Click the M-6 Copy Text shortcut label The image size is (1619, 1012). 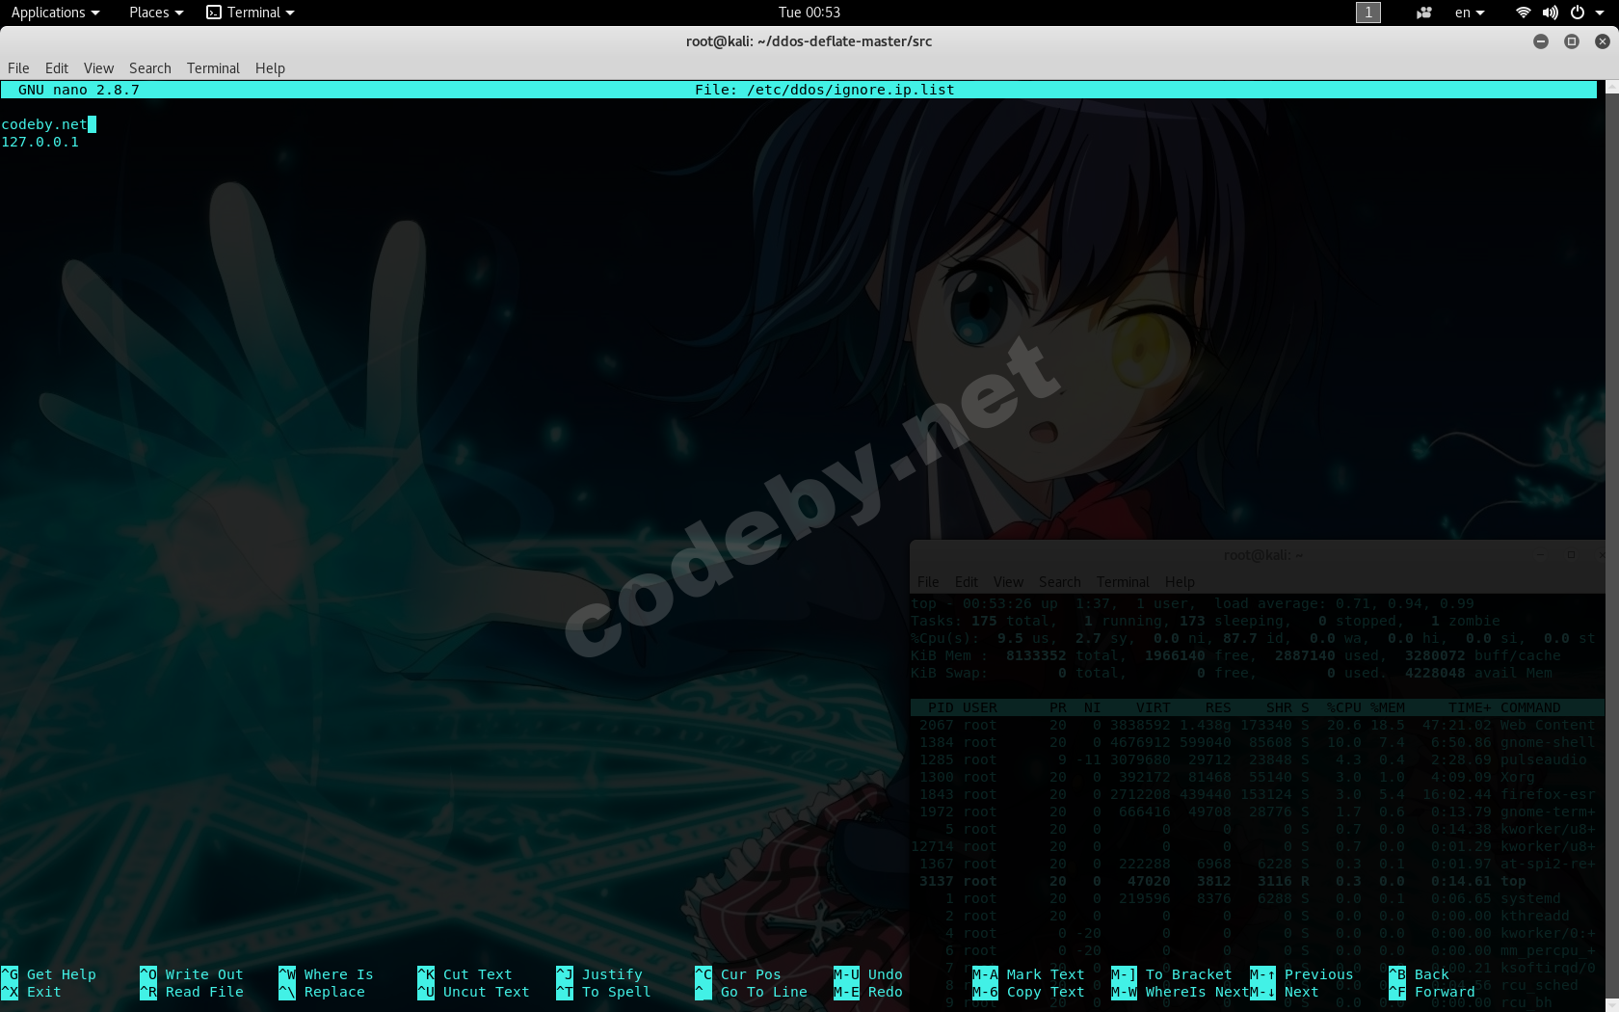pyautogui.click(x=1028, y=992)
